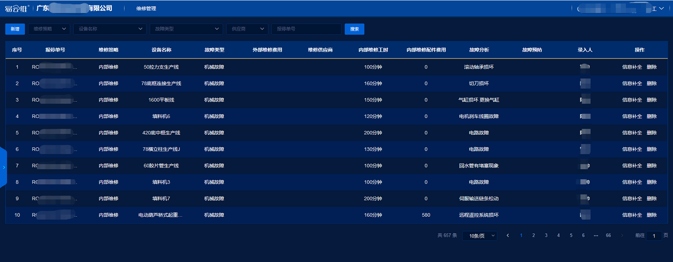Open the 维修策略 dropdown filter
The width and height of the screenshot is (673, 262).
point(49,29)
